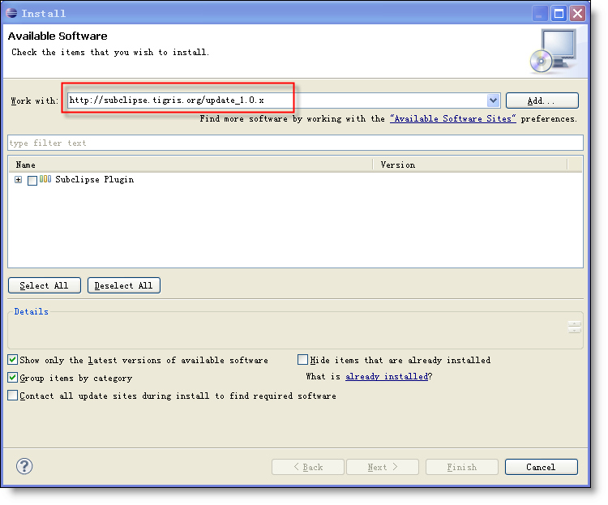The height and width of the screenshot is (505, 608).
Task: Open the Available Software Sites link
Action: pyautogui.click(x=452, y=118)
